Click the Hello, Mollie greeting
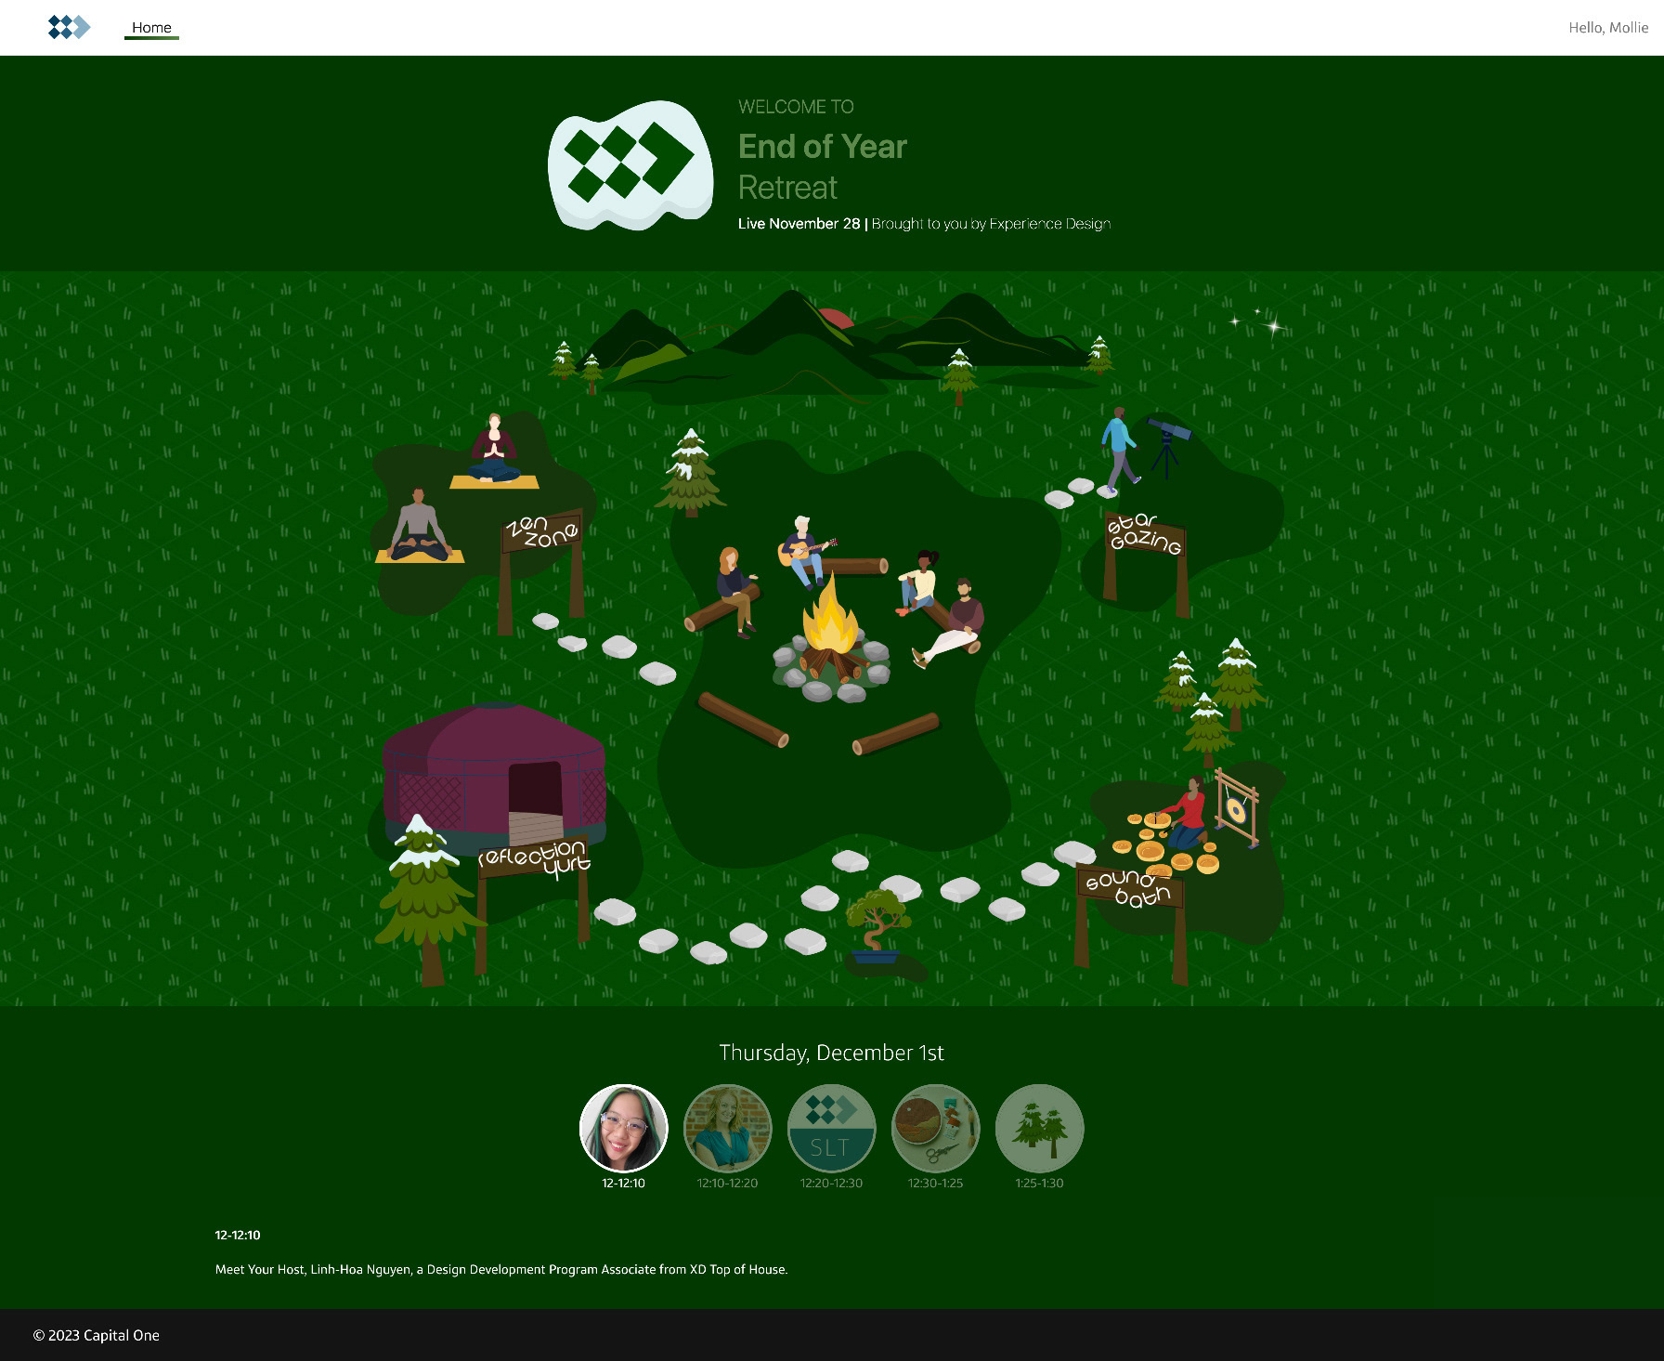The image size is (1664, 1361). (x=1608, y=28)
